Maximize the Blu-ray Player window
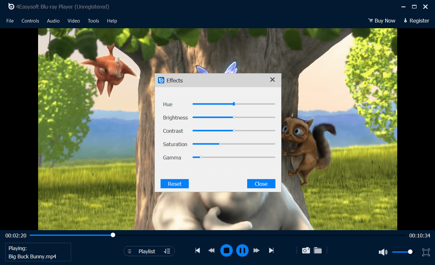 pos(414,7)
